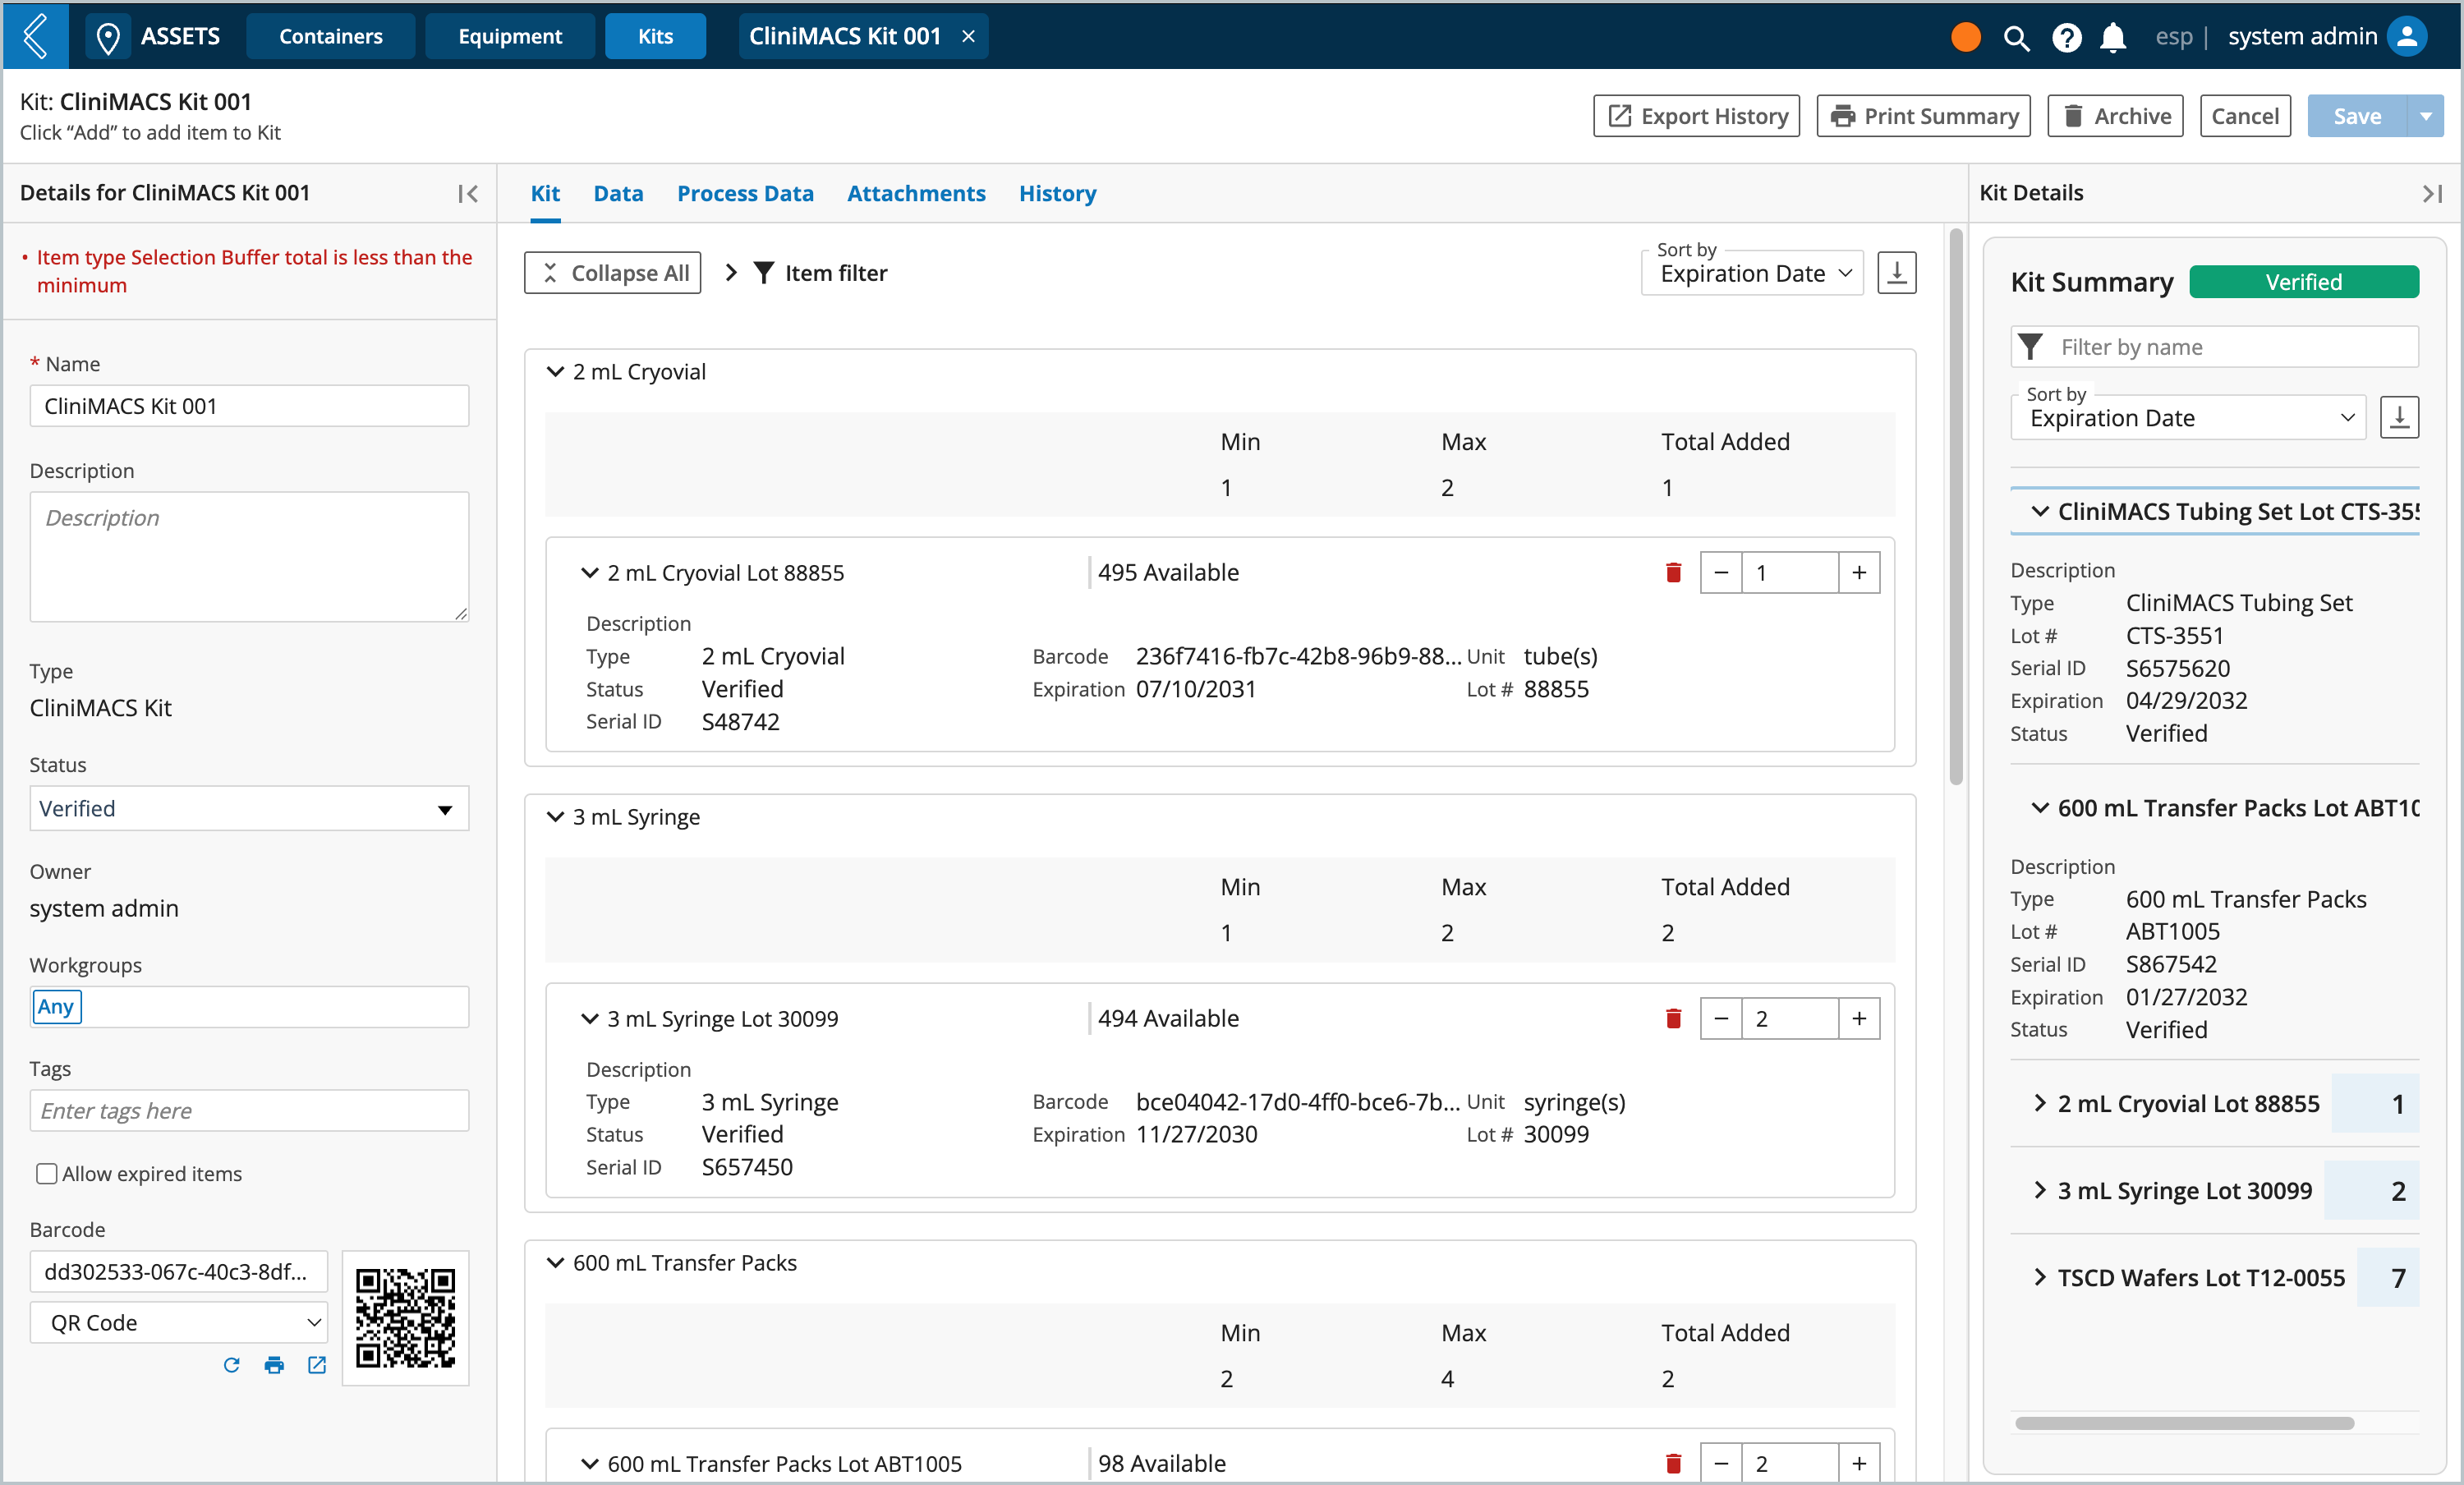2464x1485 pixels.
Task: Collapse the 2 mL Cryovial group
Action: tap(555, 372)
